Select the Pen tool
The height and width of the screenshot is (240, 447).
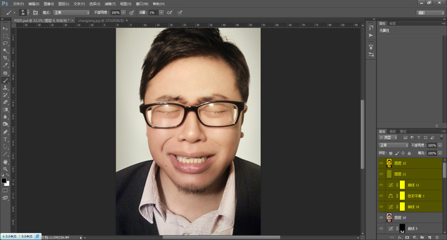pyautogui.click(x=5, y=132)
